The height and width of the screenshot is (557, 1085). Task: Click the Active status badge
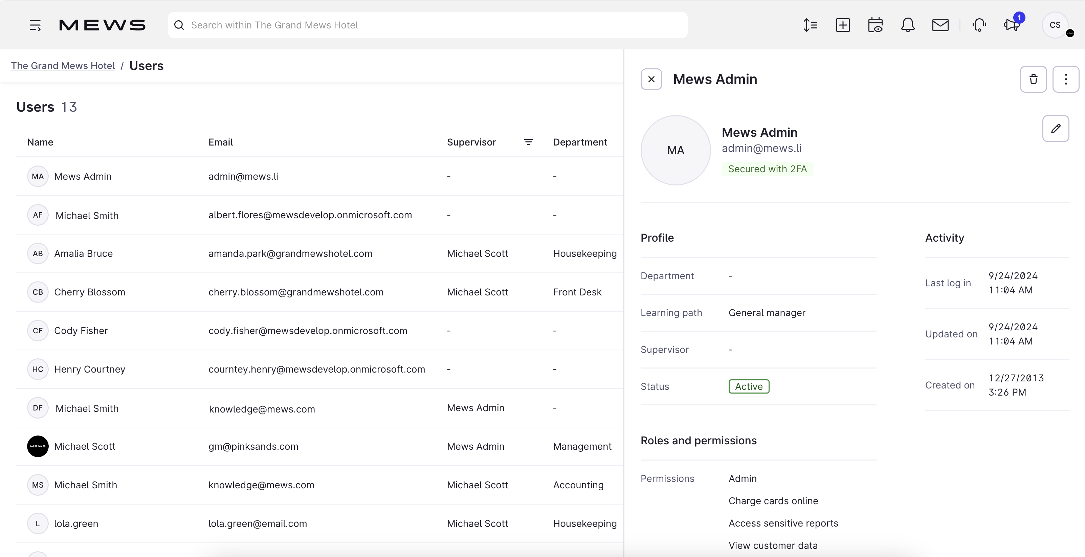749,386
